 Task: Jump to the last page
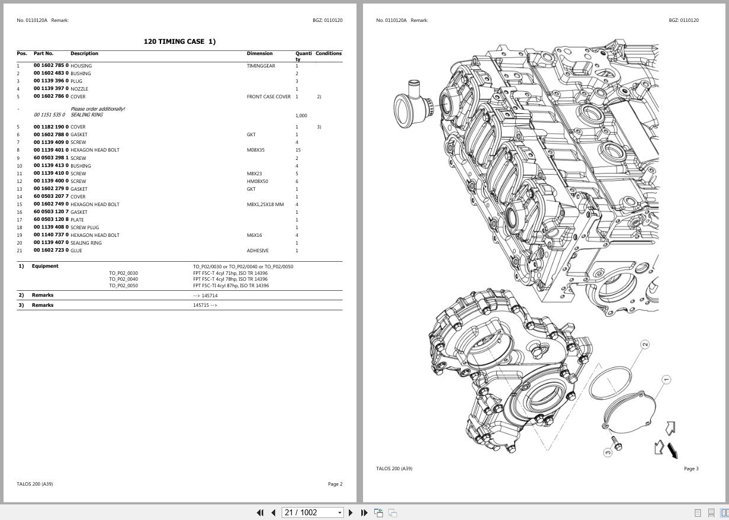tap(364, 513)
